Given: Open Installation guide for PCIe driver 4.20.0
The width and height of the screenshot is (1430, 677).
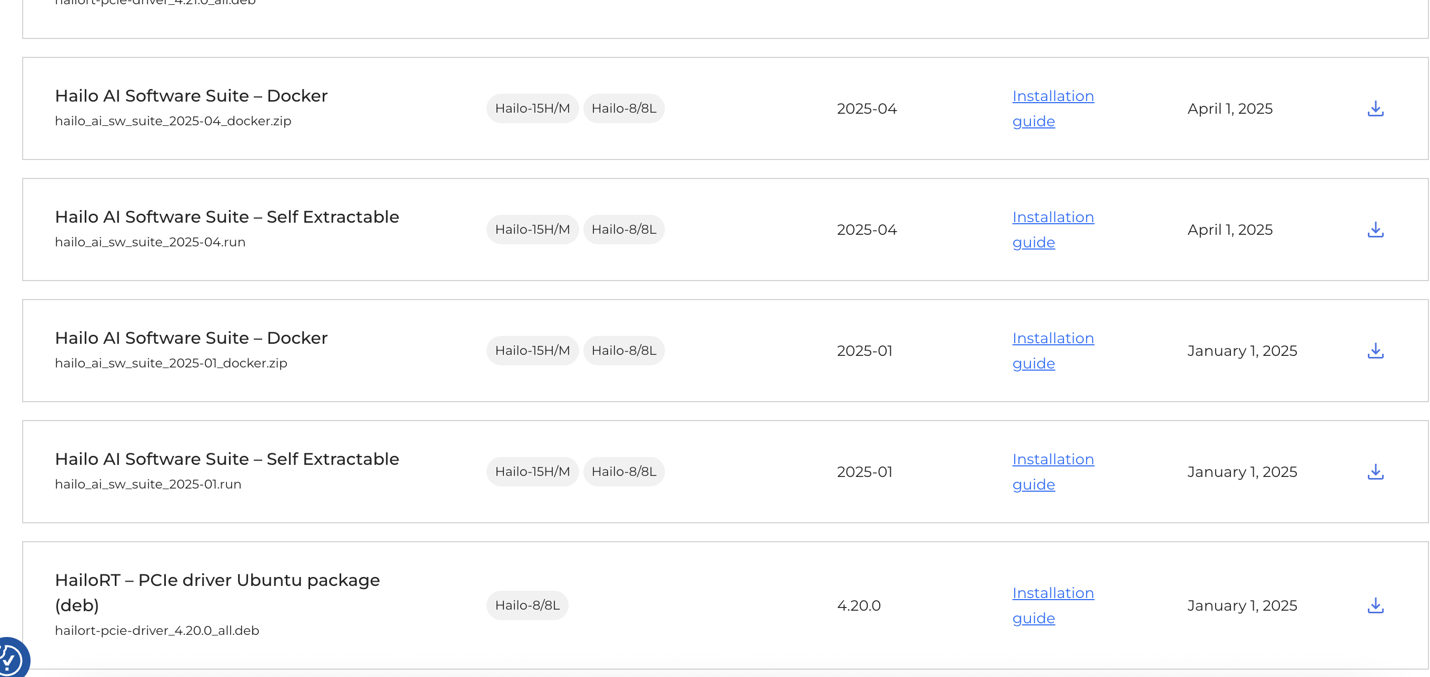Looking at the screenshot, I should click(1052, 593).
